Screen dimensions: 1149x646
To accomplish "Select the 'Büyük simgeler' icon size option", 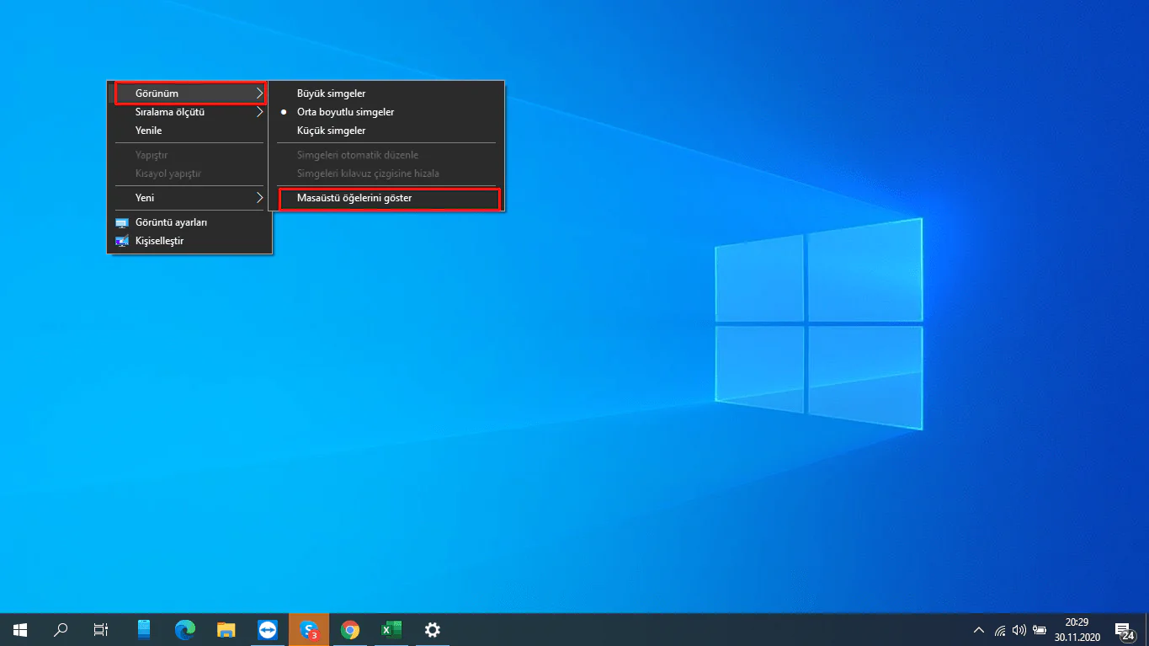I will point(331,93).
